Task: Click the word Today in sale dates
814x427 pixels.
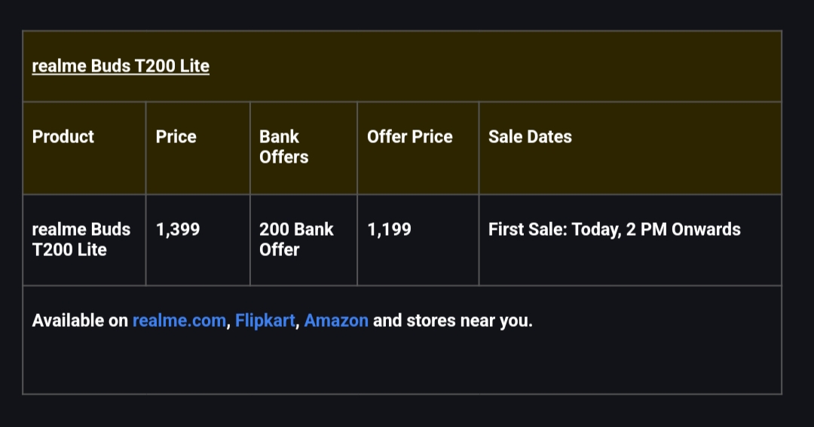Action: point(596,230)
